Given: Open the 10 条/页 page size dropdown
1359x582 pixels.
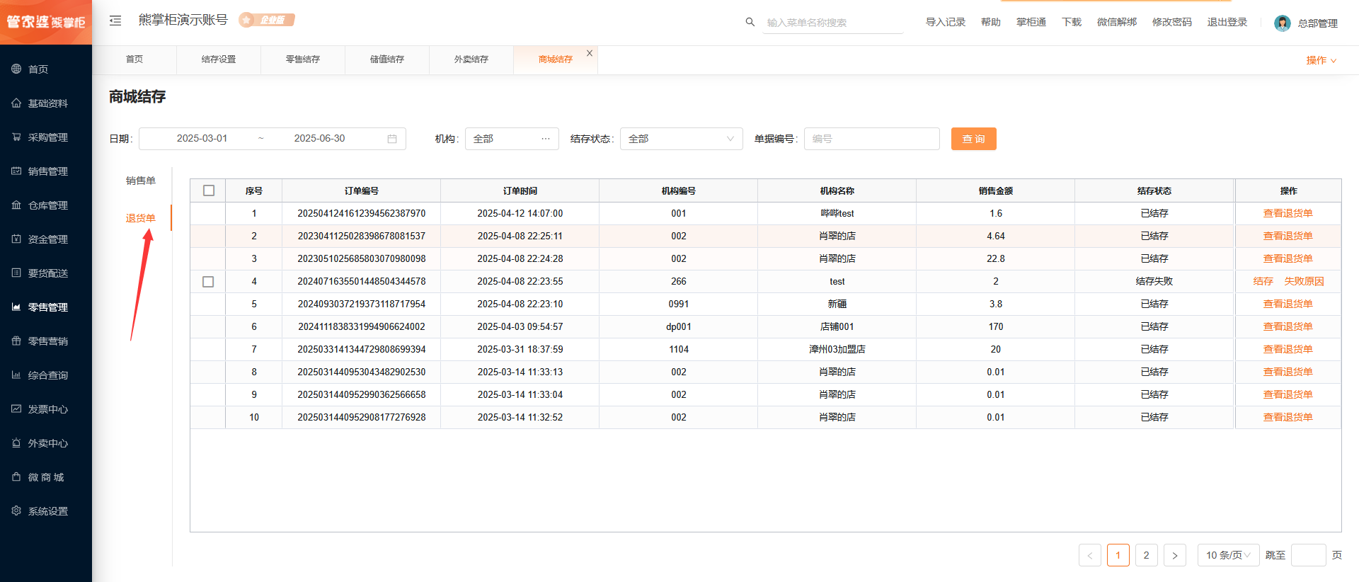Looking at the screenshot, I should pyautogui.click(x=1227, y=555).
